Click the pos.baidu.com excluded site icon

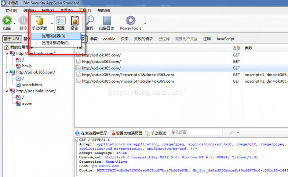(12, 91)
